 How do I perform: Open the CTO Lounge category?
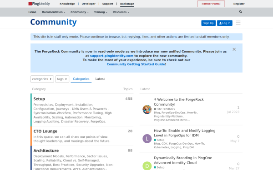click(45, 131)
